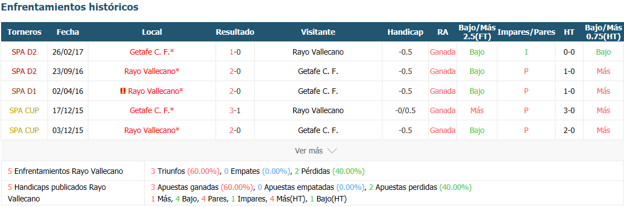The height and width of the screenshot is (207, 624).
Task: Click SPA D1 tournament label
Action: (x=24, y=91)
